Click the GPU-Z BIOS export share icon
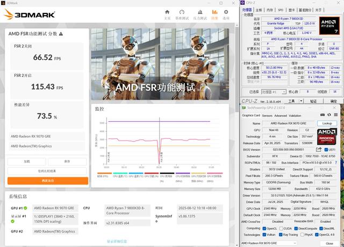The width and height of the screenshot is (344, 247). (319, 150)
